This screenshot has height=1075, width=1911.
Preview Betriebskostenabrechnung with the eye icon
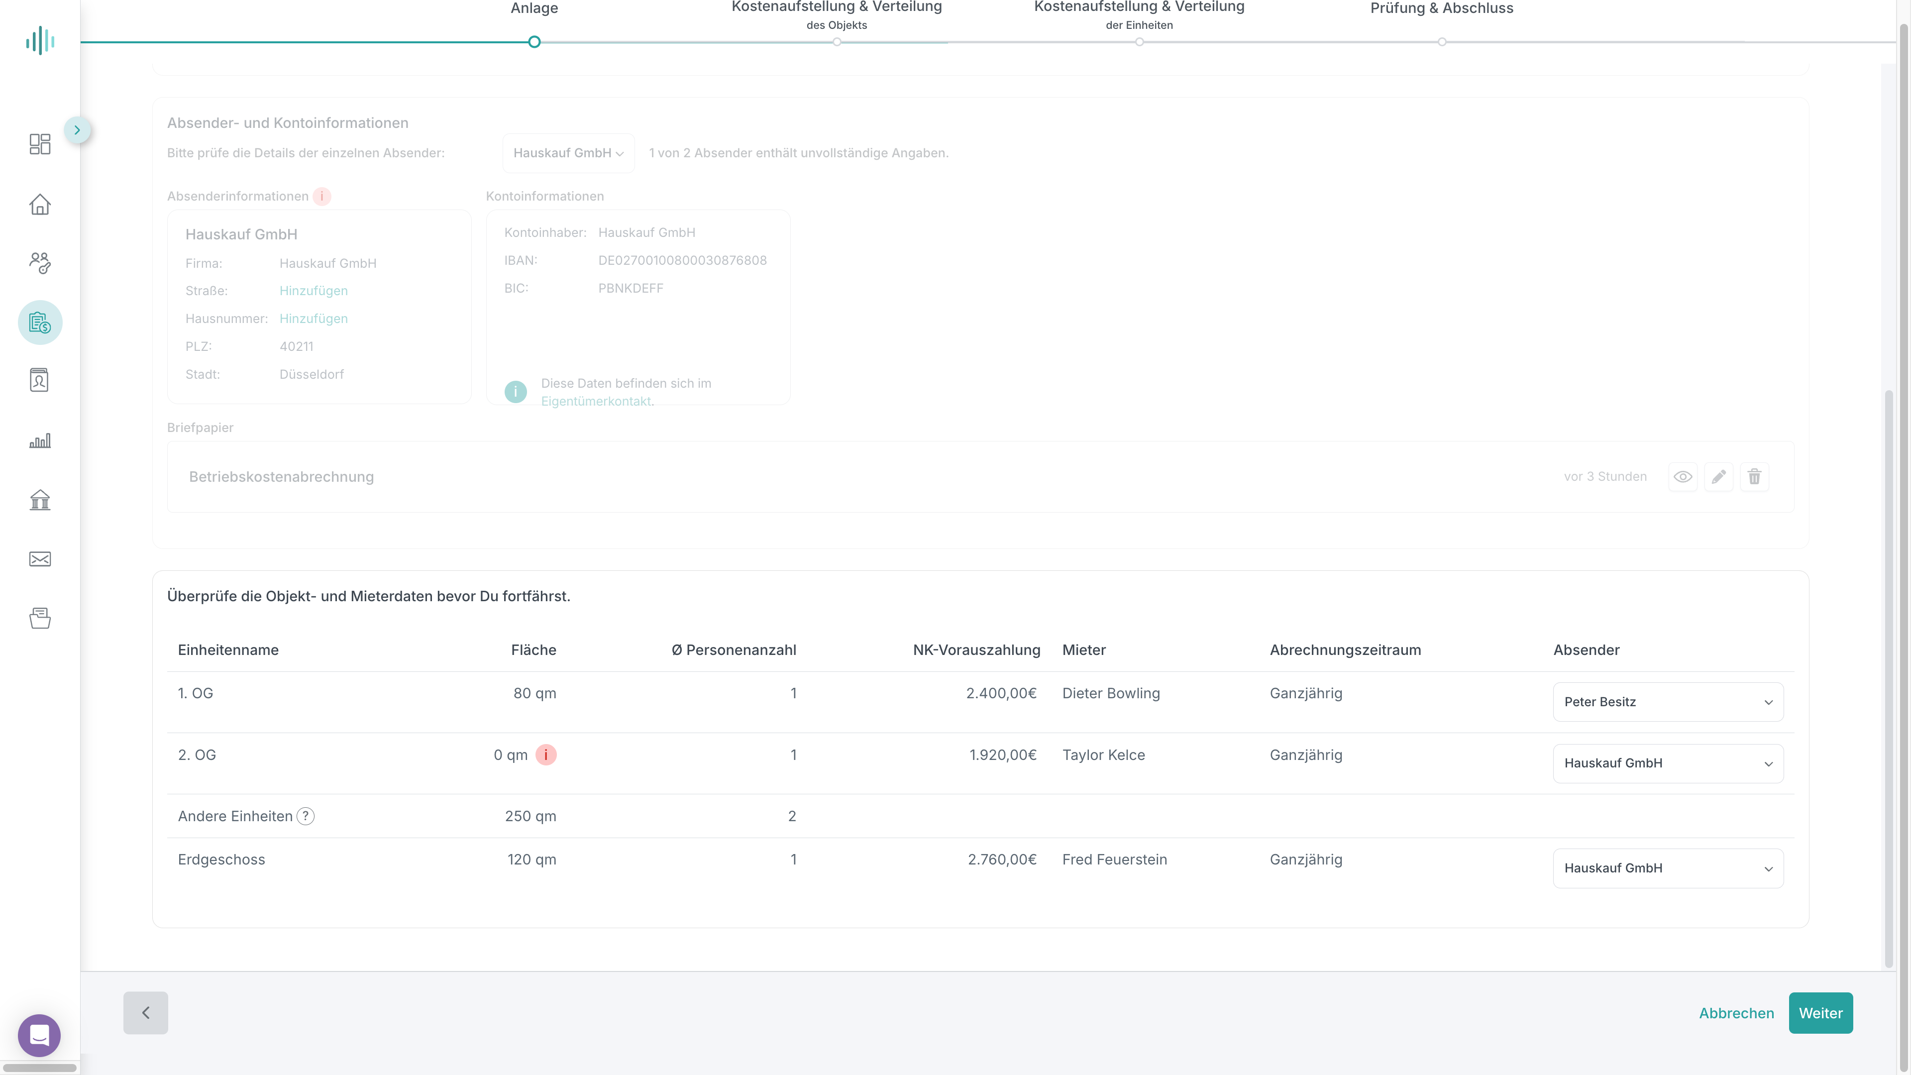pyautogui.click(x=1683, y=476)
